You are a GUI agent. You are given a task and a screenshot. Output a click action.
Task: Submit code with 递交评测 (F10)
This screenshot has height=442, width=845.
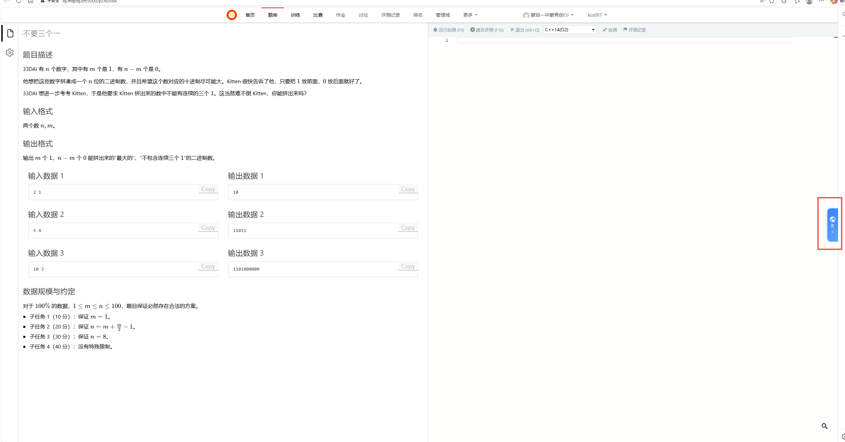pyautogui.click(x=487, y=30)
